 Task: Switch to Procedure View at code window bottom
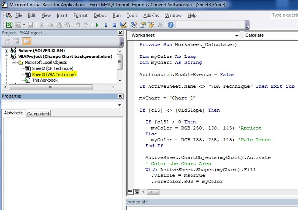[x=130, y=191]
